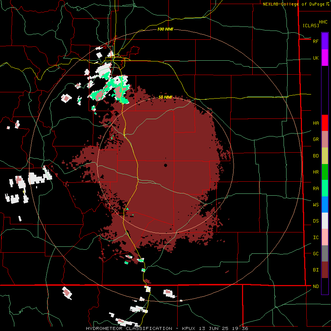Click the IC light pink legend swatch
This screenshot has height=331, width=331.
pyautogui.click(x=325, y=237)
